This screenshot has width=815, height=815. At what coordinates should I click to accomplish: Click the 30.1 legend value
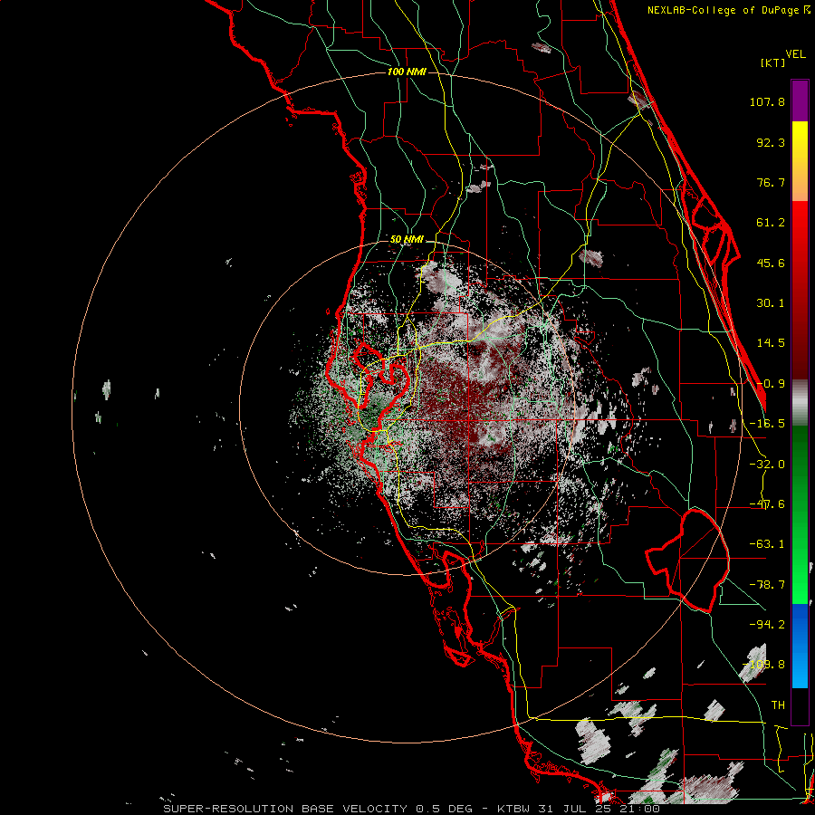[771, 303]
